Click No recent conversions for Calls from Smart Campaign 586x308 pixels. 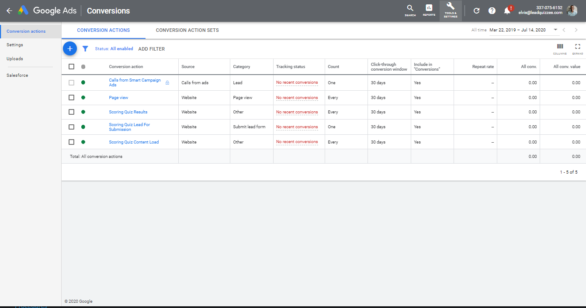[297, 82]
